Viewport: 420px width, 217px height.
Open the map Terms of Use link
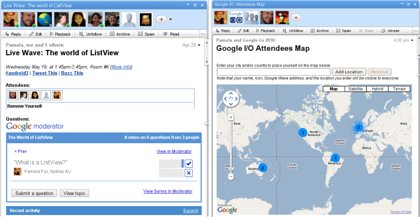400,212
